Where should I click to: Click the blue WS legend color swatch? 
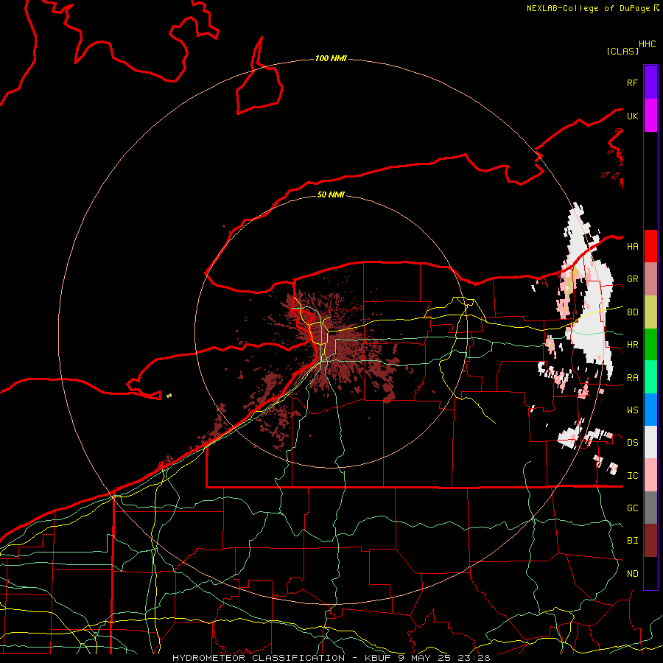coord(650,410)
